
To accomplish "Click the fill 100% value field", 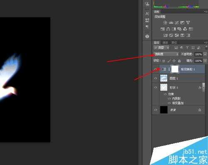I will pyautogui.click(x=198, y=61).
